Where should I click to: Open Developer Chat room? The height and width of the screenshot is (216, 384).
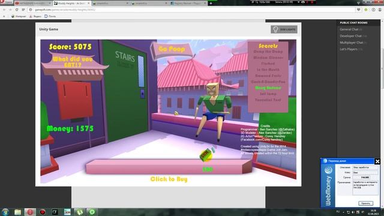(x=353, y=36)
